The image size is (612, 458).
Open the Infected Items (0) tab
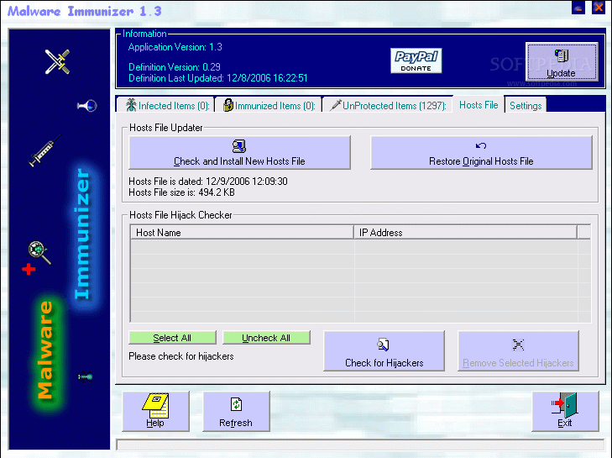tap(165, 106)
